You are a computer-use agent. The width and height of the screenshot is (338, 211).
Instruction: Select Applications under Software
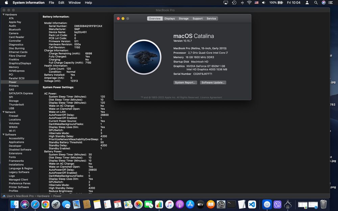click(x=16, y=142)
